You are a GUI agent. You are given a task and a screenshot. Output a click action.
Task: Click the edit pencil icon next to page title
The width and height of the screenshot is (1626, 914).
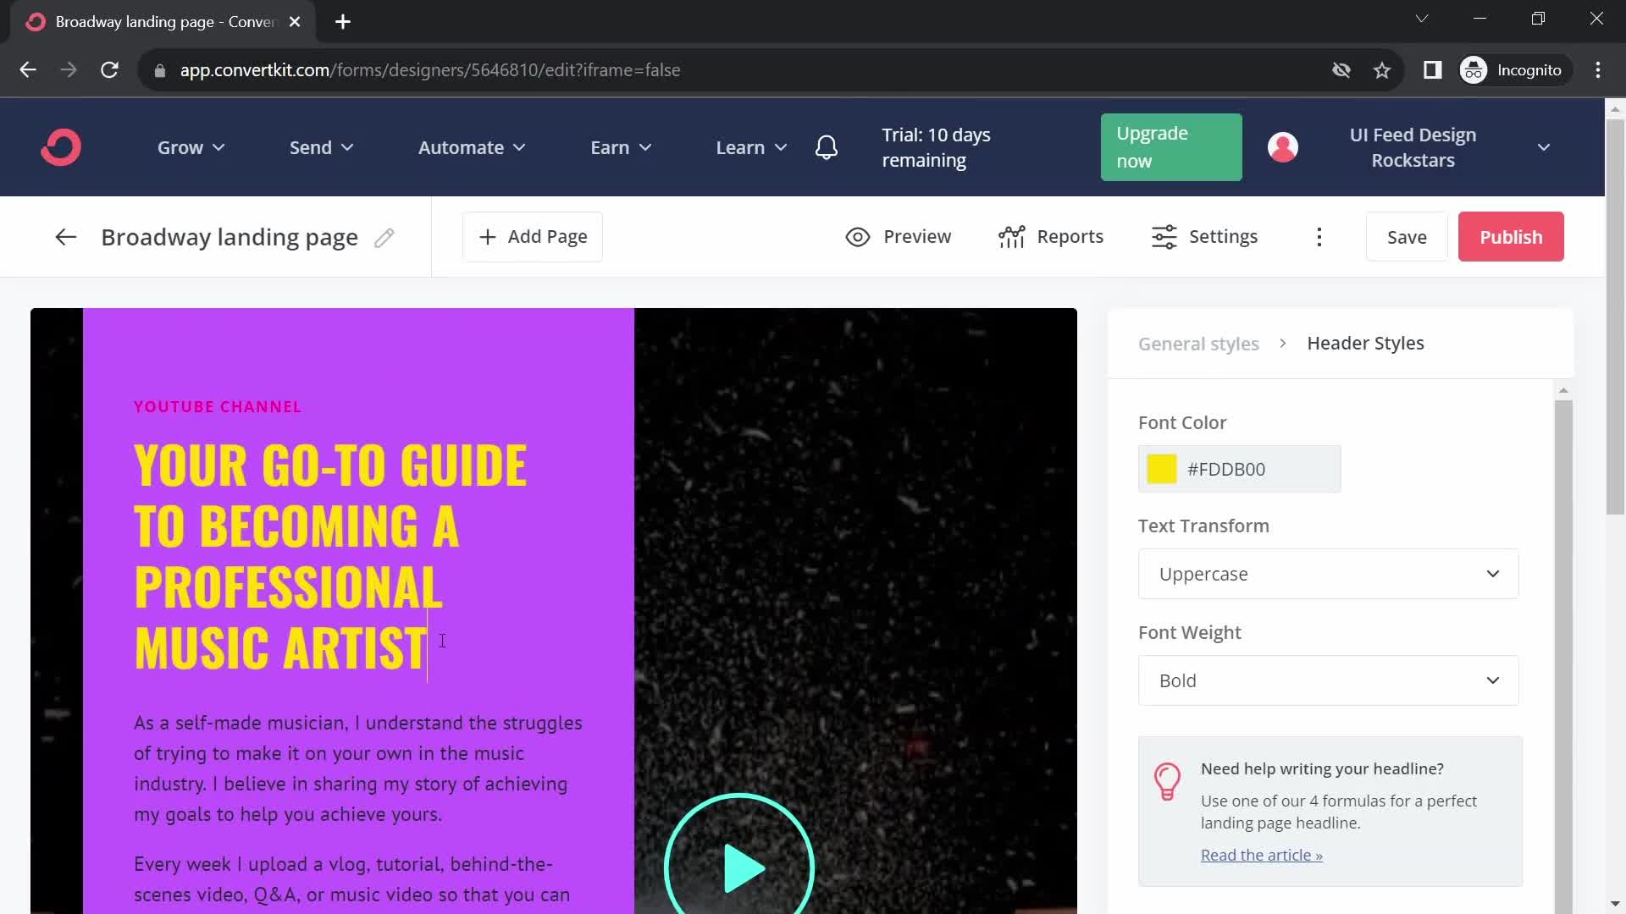click(383, 237)
